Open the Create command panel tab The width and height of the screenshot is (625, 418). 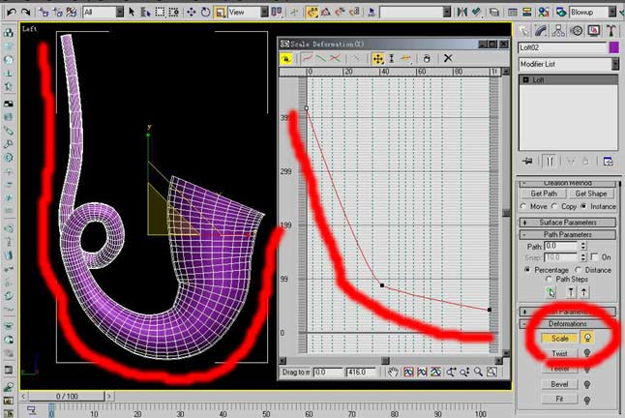click(x=523, y=31)
